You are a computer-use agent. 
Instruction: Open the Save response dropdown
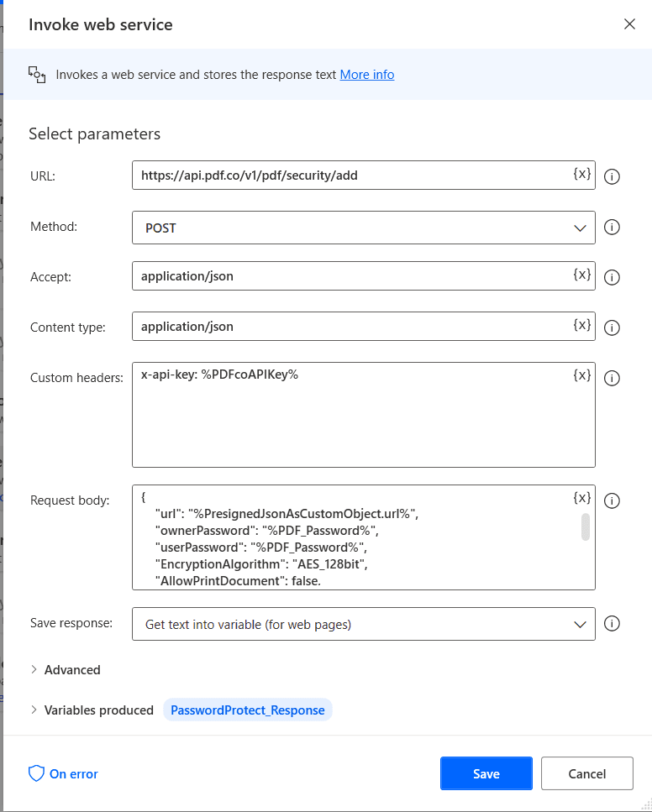(x=363, y=624)
